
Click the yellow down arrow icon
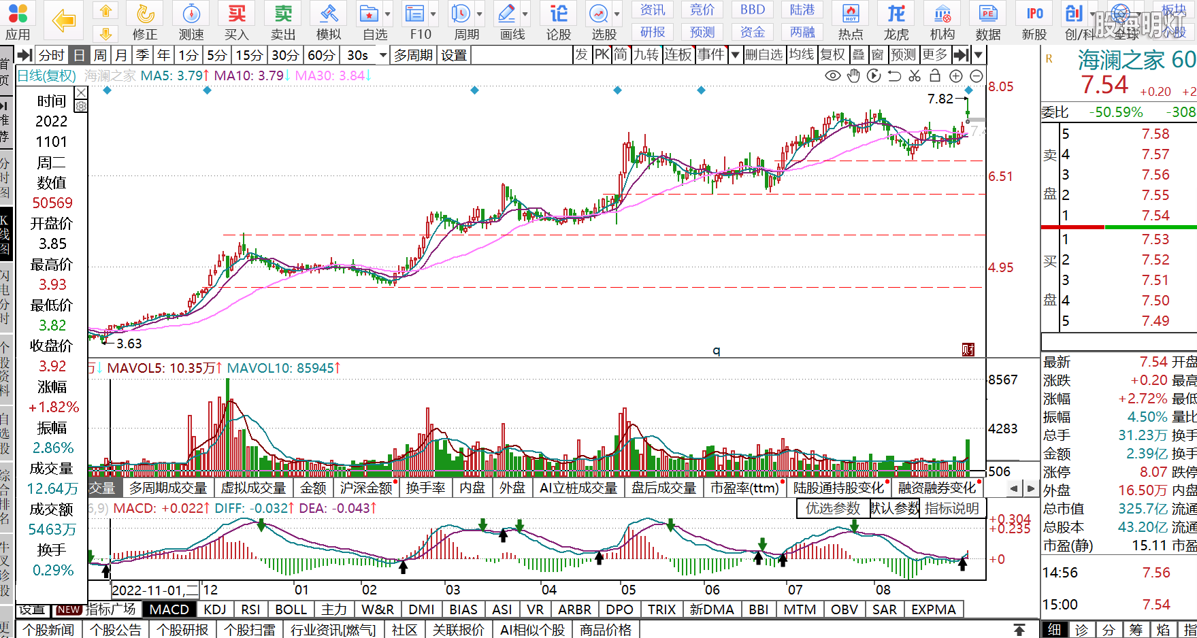tap(105, 33)
